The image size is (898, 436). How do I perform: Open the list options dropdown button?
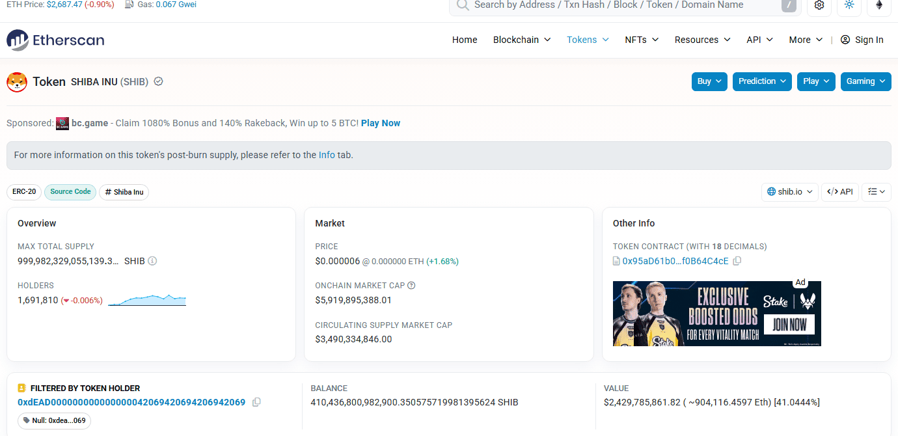coord(877,192)
